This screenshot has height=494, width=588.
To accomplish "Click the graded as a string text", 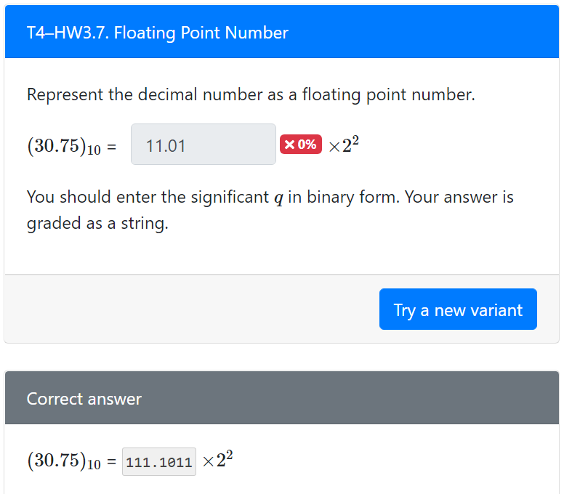I will pyautogui.click(x=97, y=223).
